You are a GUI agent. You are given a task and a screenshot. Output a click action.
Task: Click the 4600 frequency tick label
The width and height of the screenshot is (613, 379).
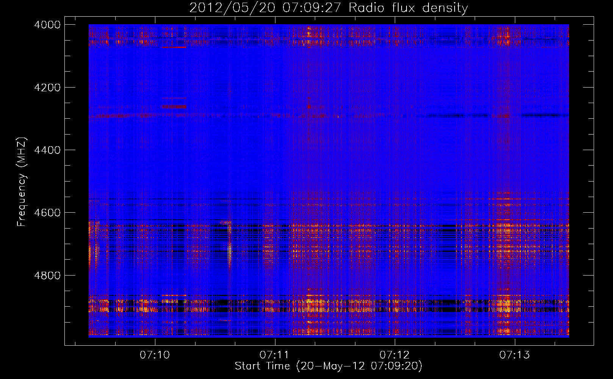pyautogui.click(x=47, y=213)
